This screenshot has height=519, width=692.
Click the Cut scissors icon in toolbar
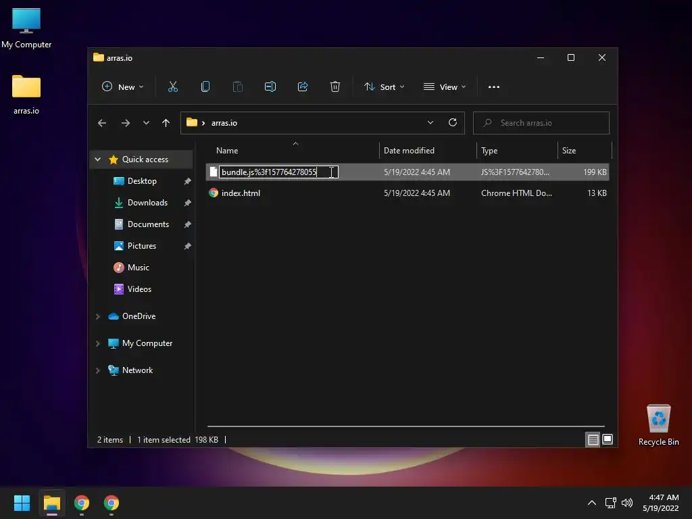(172, 86)
